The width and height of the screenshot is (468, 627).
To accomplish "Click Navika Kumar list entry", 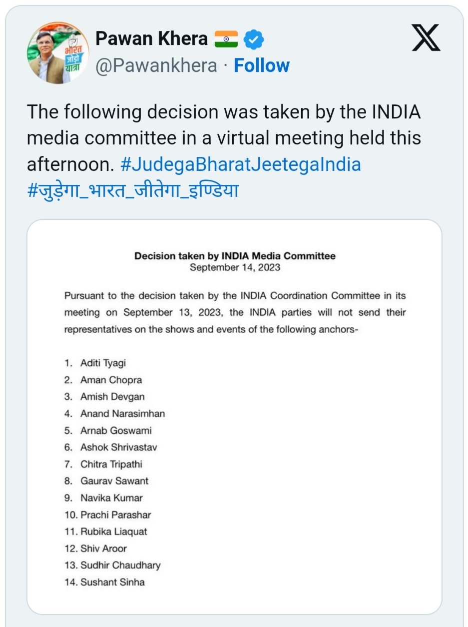I will tap(111, 498).
